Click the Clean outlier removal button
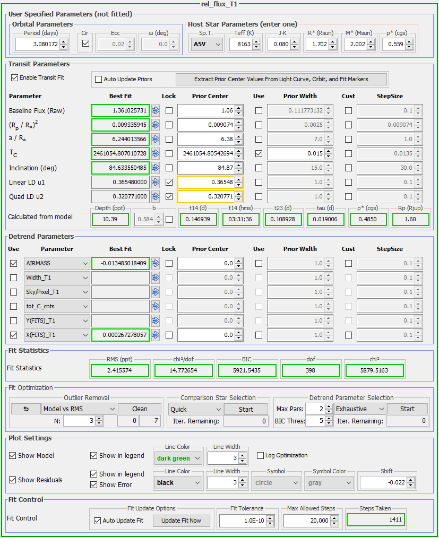This screenshot has height=538, width=439. [140, 409]
